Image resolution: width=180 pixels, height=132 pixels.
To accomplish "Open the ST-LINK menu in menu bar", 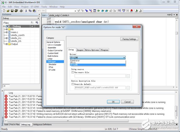I will click(35, 7).
